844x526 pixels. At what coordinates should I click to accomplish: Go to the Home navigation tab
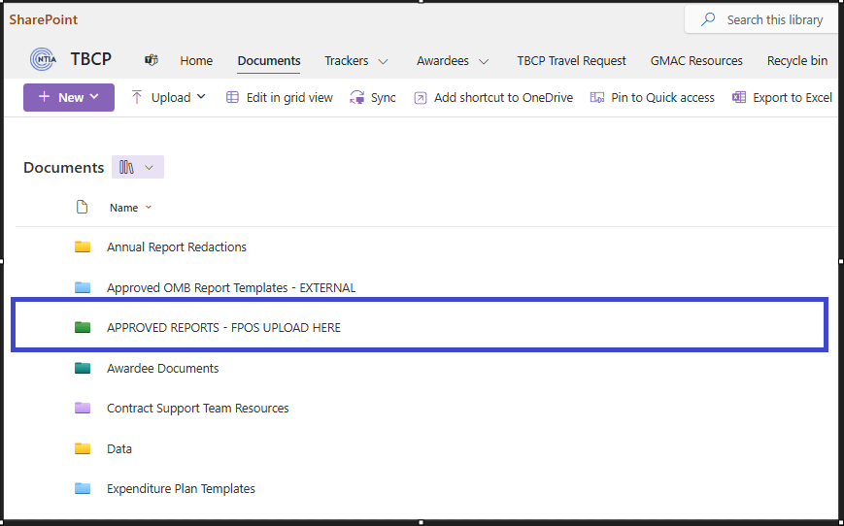tap(196, 60)
